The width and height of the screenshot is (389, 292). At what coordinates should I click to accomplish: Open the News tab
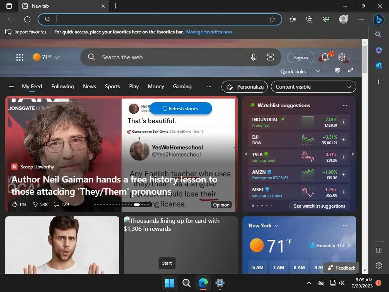point(89,86)
